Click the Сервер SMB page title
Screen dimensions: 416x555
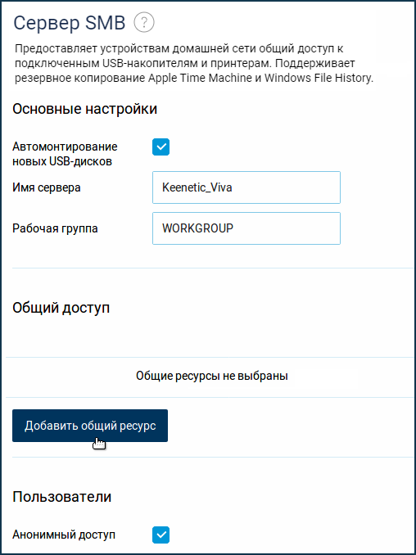coord(70,24)
